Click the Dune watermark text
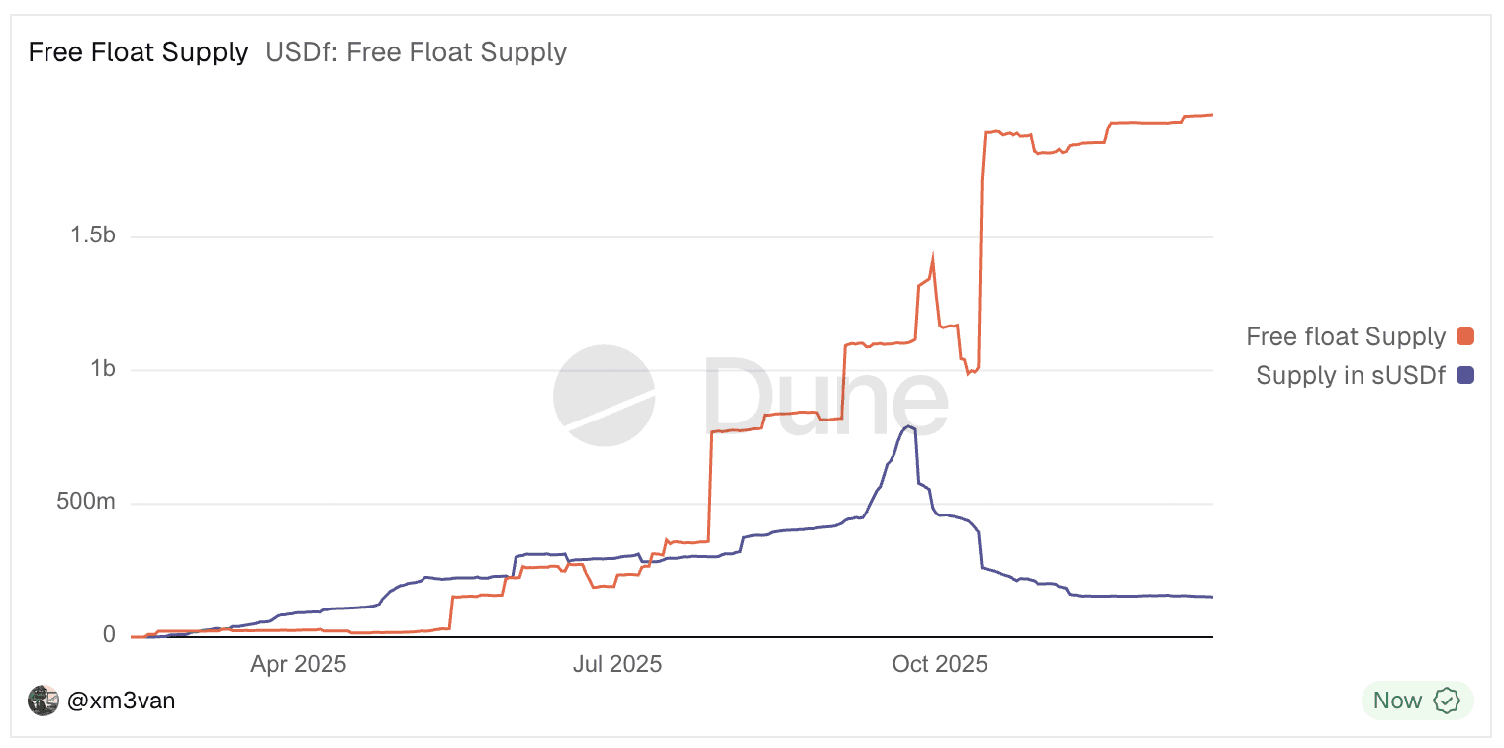This screenshot has height=748, width=1504. point(826,399)
